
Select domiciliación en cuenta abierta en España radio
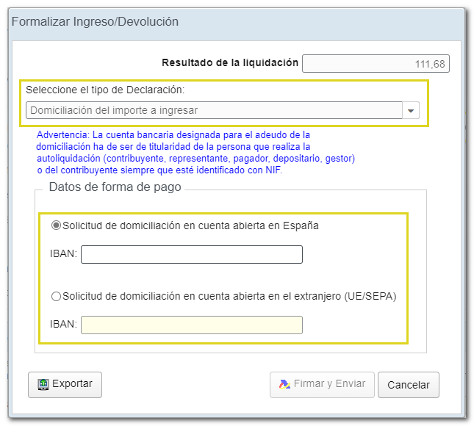pos(56,225)
